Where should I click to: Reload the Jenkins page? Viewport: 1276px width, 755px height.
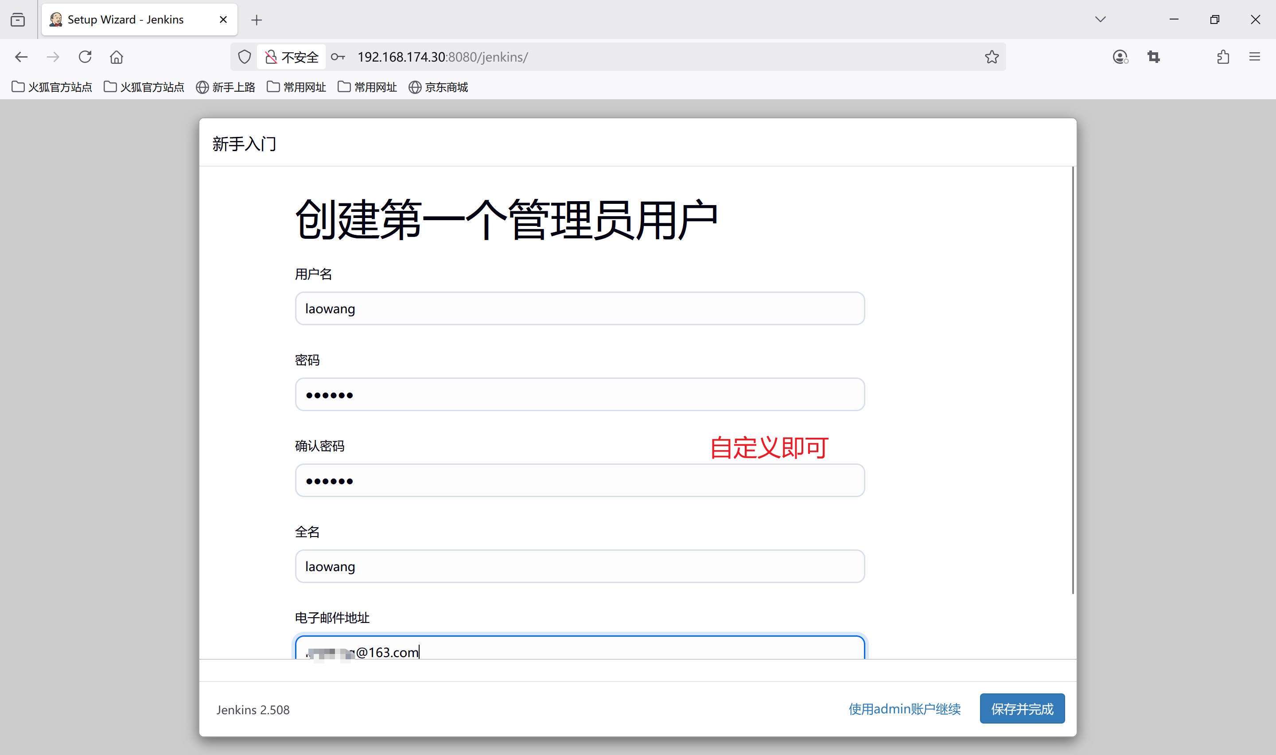click(x=85, y=57)
